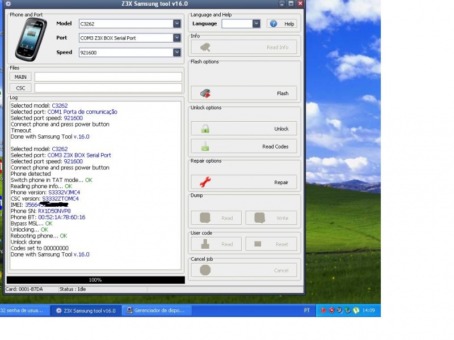The width and height of the screenshot is (454, 340).
Task: Click the red shield tray icon
Action: [x=332, y=311]
